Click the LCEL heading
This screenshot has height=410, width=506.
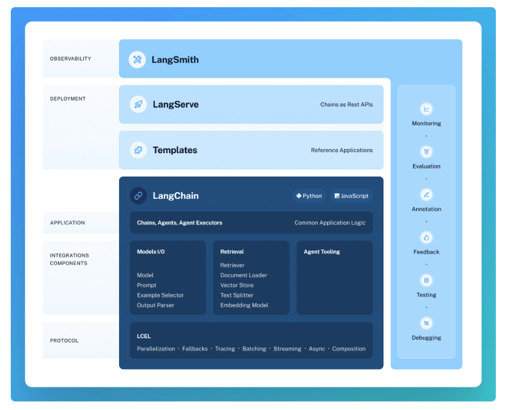[x=144, y=336]
